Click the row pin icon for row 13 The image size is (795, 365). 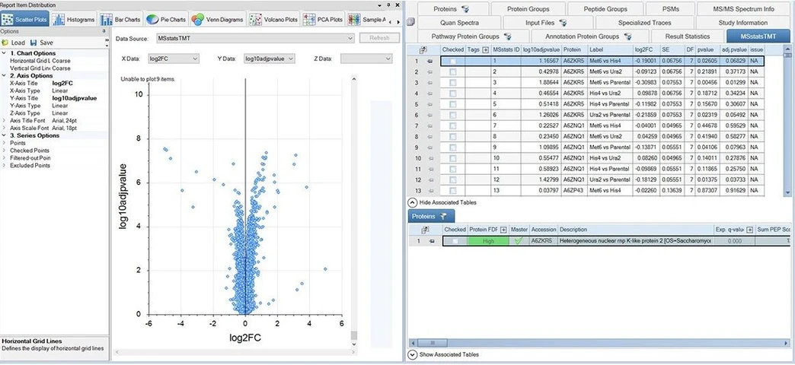(x=430, y=190)
